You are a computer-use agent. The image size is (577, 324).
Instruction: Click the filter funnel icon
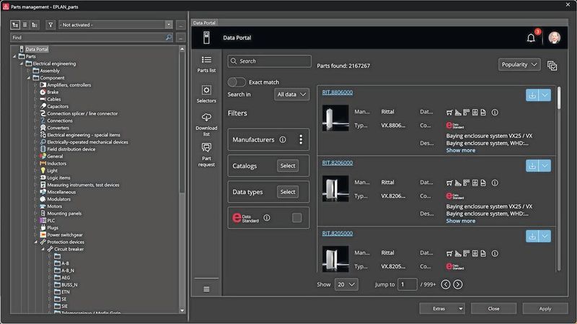[50, 25]
